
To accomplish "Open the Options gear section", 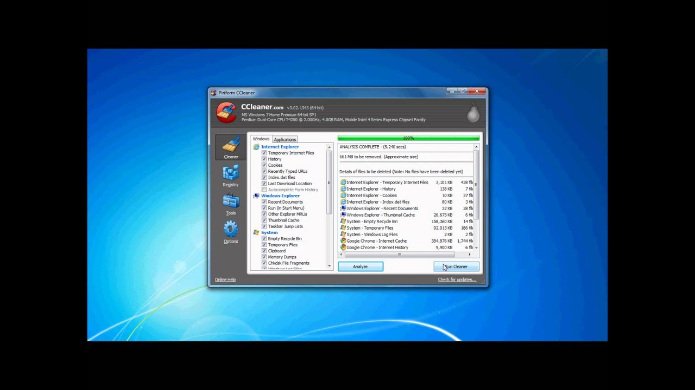I will click(x=231, y=232).
